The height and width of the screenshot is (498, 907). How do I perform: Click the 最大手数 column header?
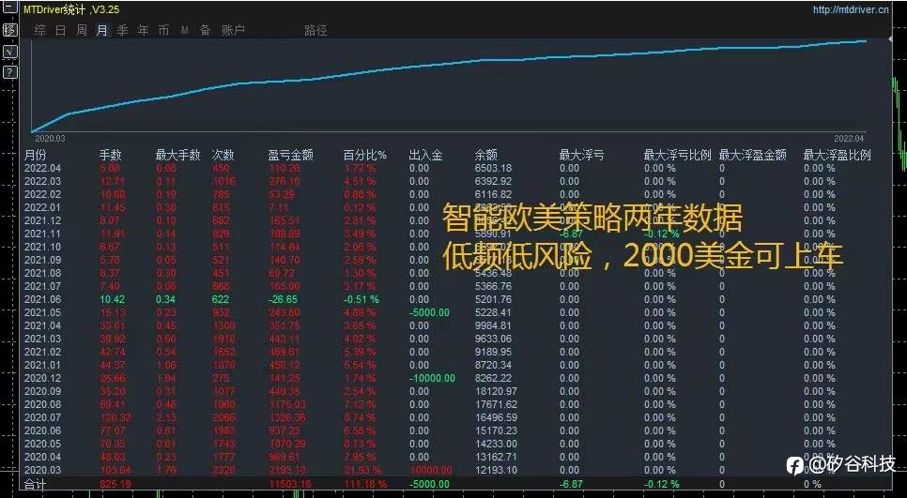point(178,155)
